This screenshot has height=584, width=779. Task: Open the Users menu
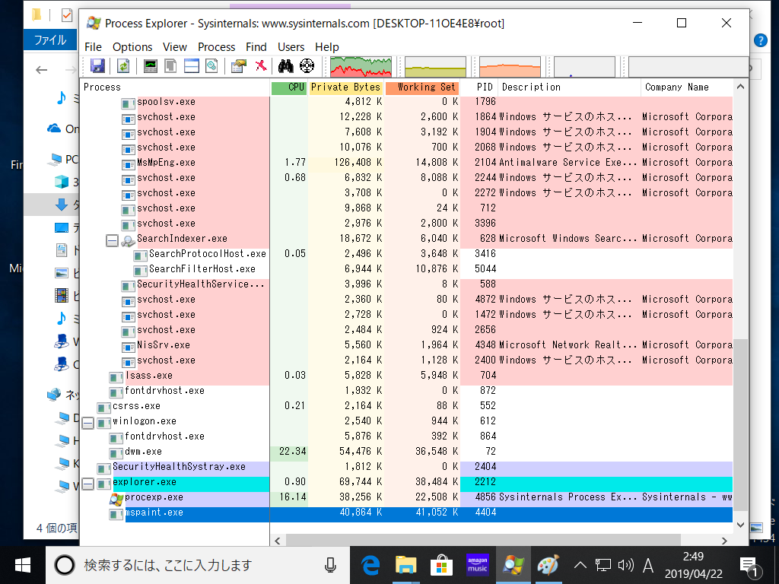[291, 46]
